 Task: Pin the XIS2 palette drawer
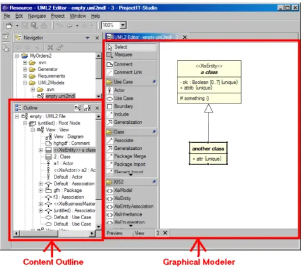point(154,182)
